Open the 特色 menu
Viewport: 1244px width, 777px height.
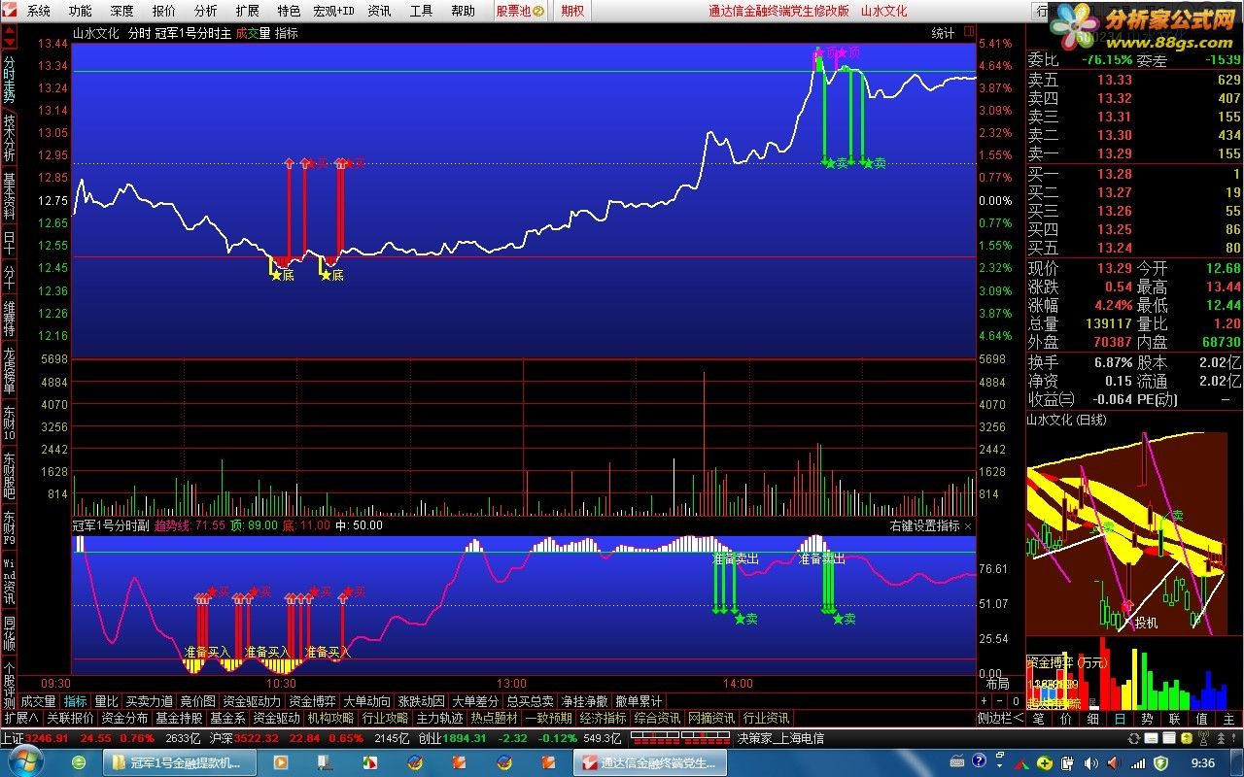coord(289,11)
